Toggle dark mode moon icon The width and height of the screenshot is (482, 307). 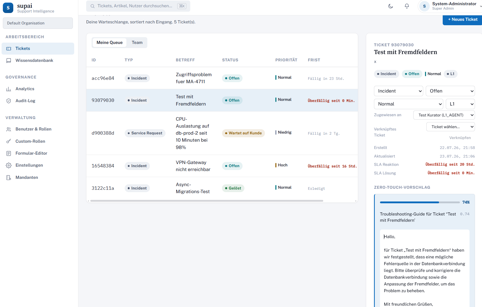(390, 6)
